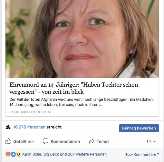Click the Kommentieren label
This screenshot has height=162, width=164.
tap(65, 141)
